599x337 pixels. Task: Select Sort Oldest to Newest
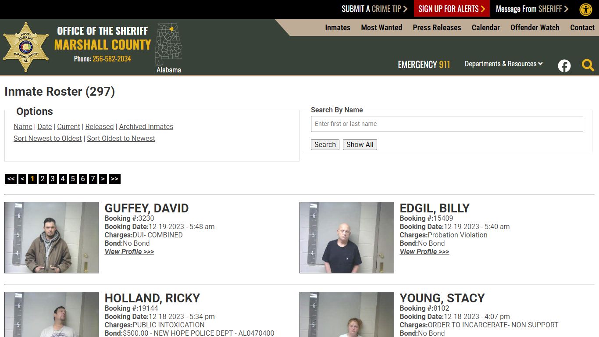(x=121, y=138)
